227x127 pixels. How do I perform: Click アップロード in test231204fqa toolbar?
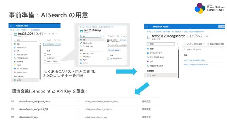click(x=112, y=36)
